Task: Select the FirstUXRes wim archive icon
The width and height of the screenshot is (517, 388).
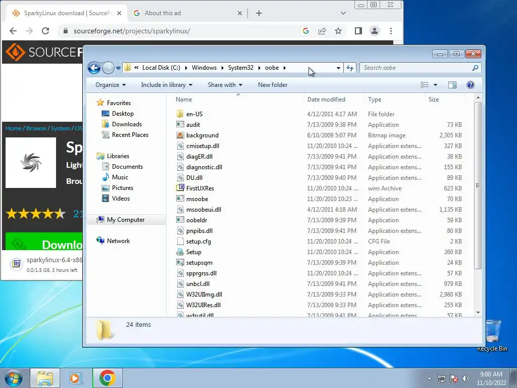Action: 180,188
